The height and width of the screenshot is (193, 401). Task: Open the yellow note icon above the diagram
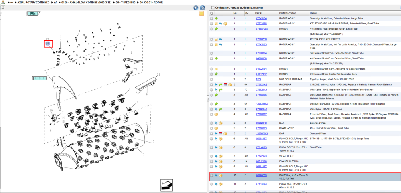202,14
